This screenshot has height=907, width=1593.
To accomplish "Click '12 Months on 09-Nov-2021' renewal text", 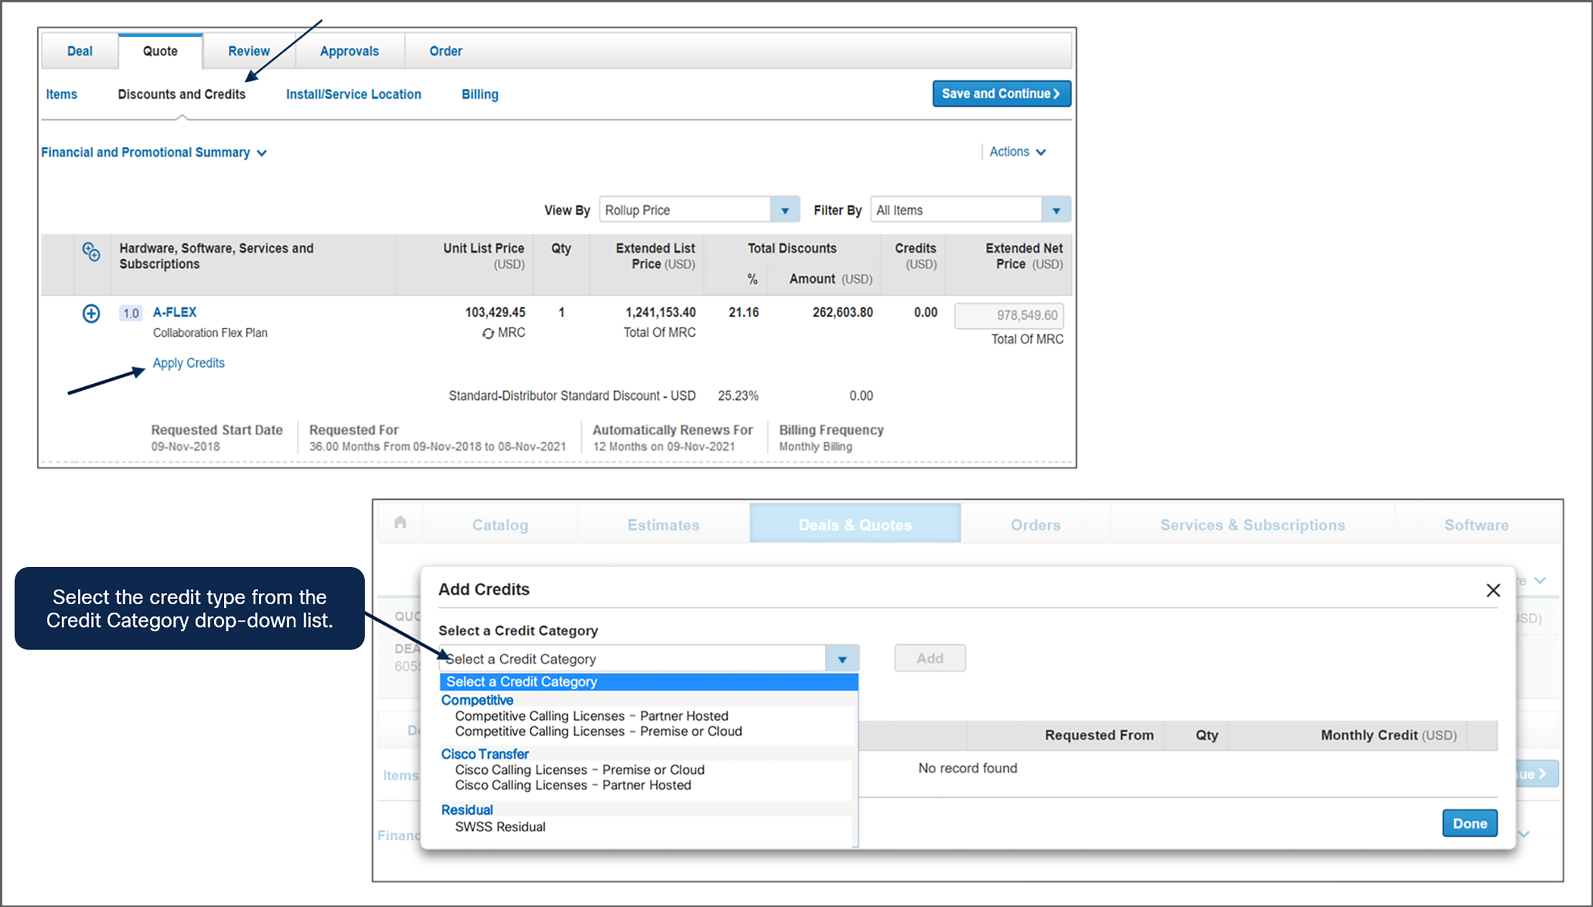I will tap(664, 447).
